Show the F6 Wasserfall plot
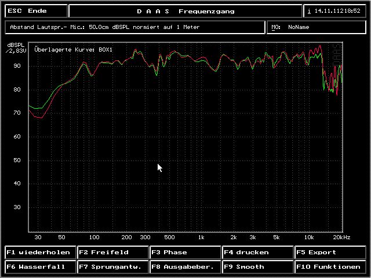Screen dimensions: 371x278 tap(40, 267)
